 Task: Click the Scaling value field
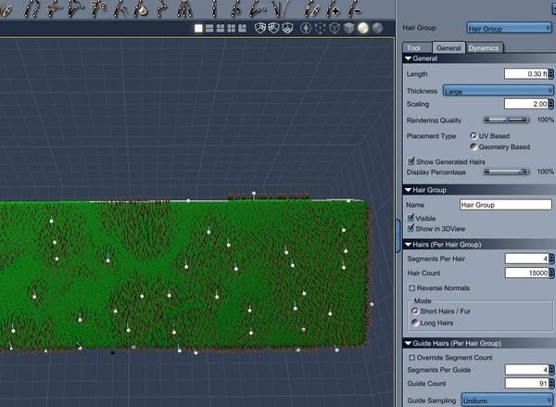point(525,104)
